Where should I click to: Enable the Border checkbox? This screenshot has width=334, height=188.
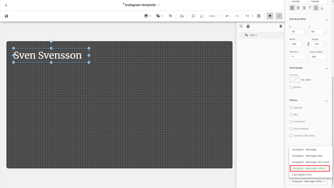291,87
